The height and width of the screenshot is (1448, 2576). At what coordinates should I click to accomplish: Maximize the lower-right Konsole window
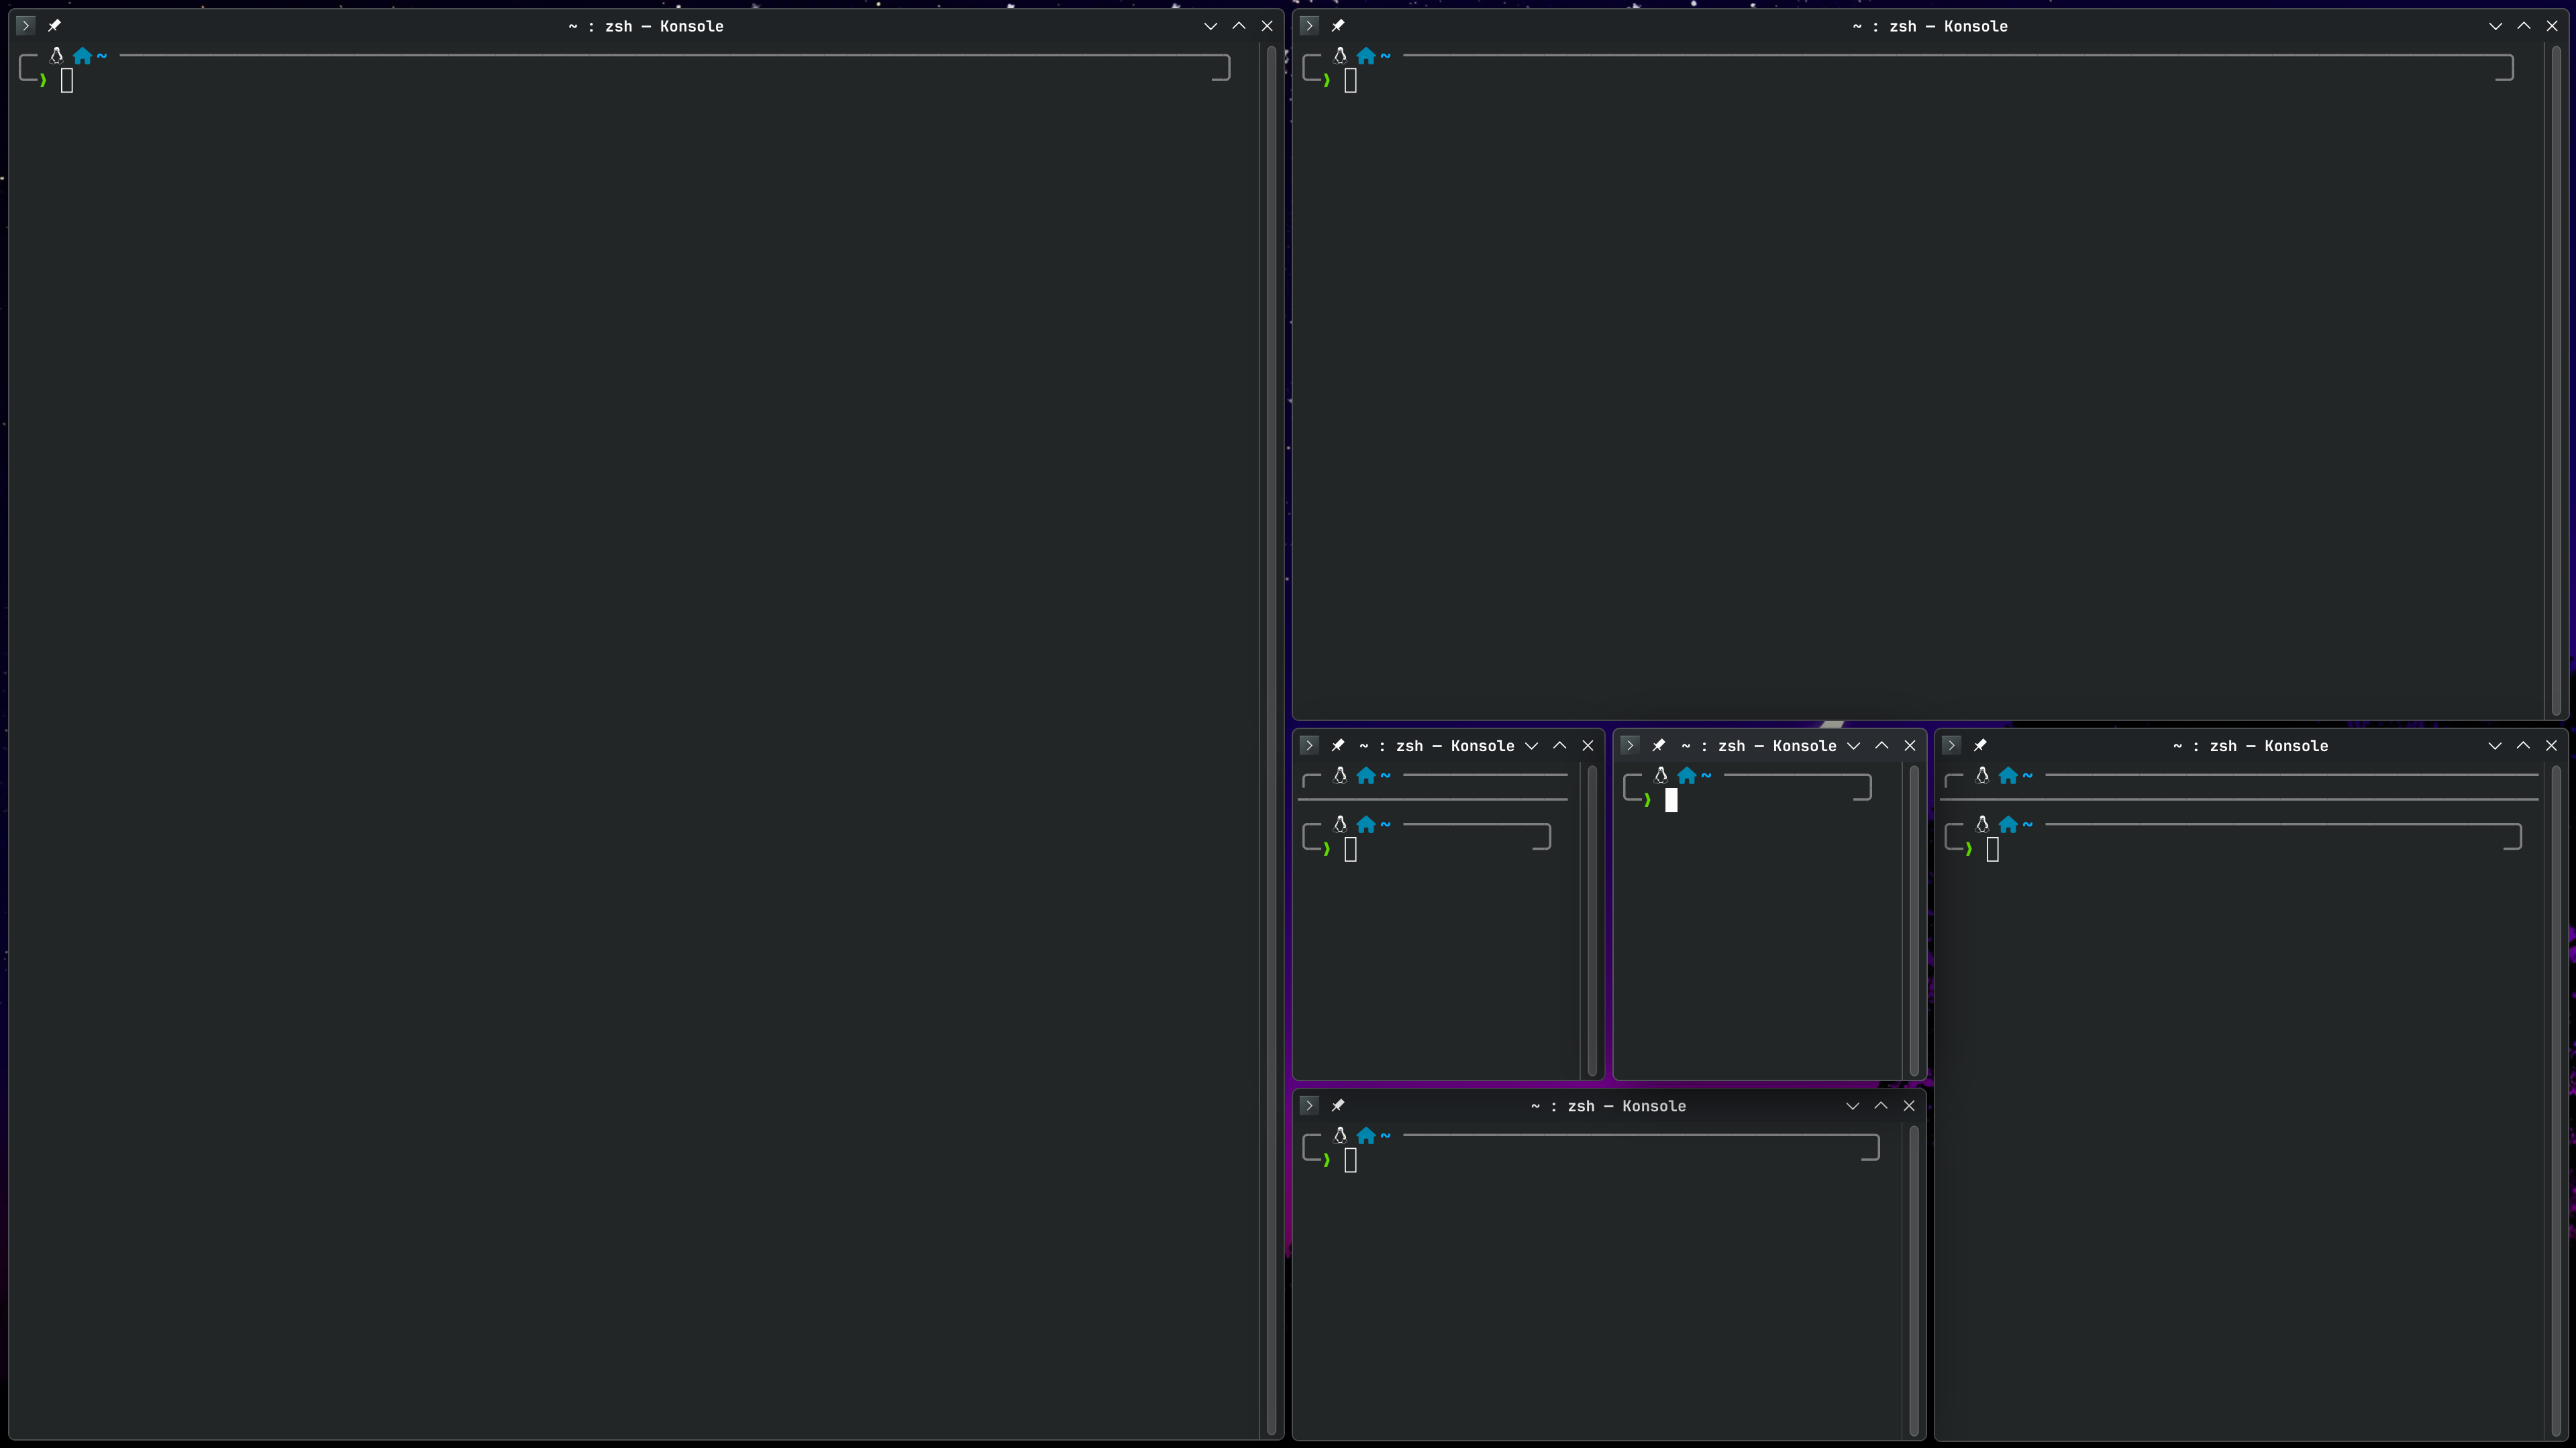[x=2523, y=746]
